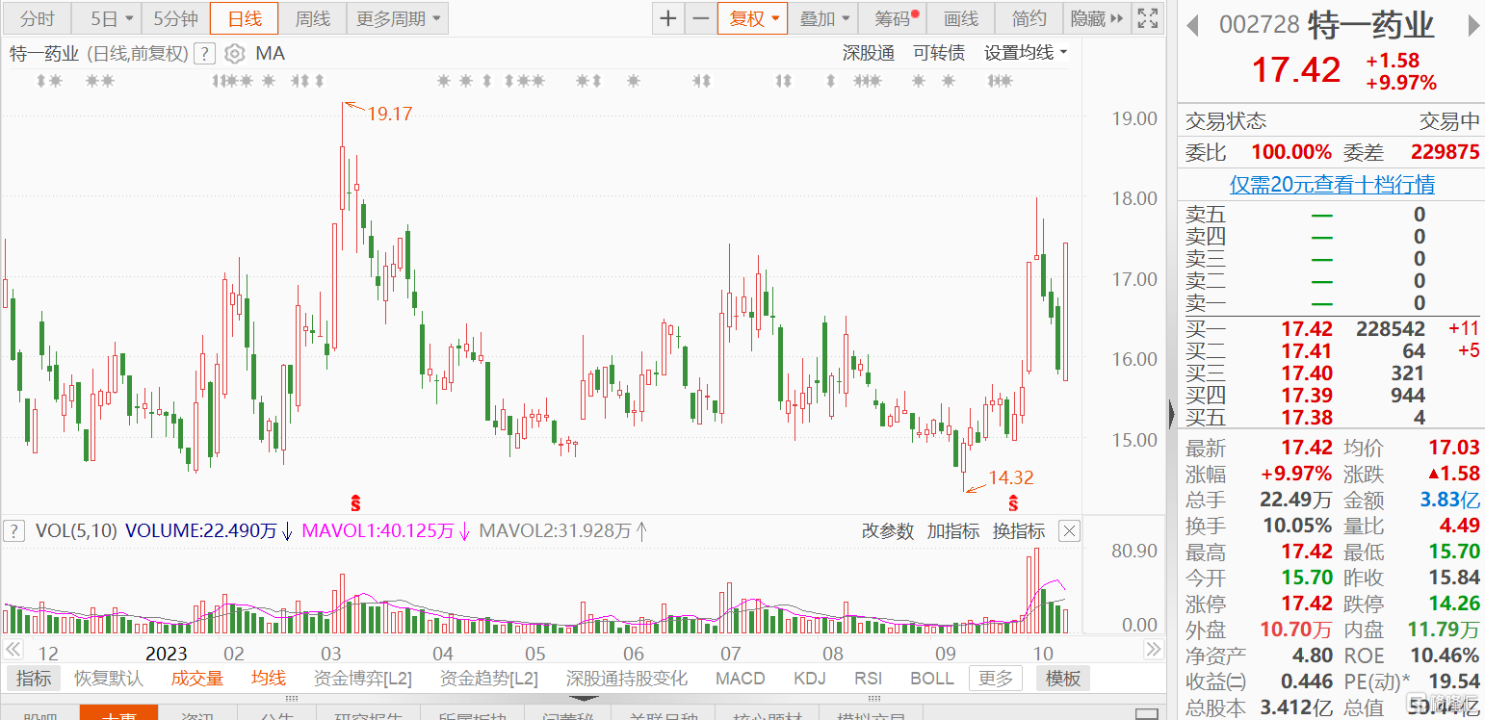Go to previous stock with left triangle

1192,24
